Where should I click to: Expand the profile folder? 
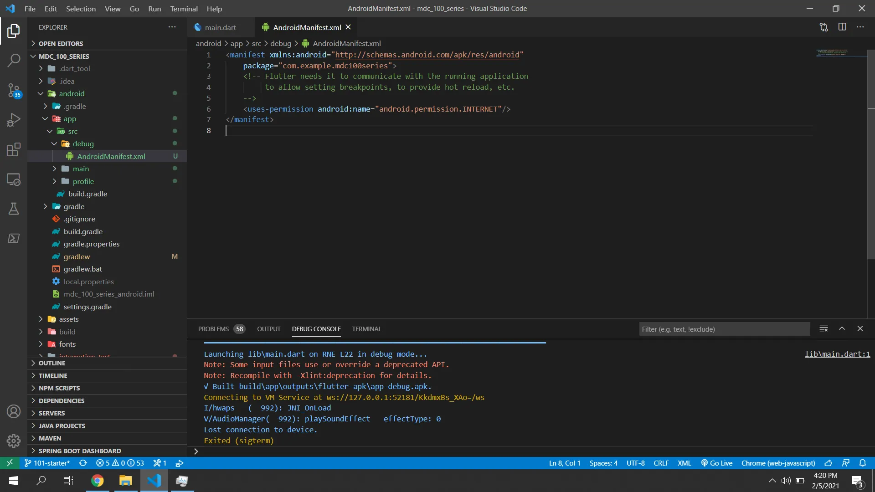83,181
